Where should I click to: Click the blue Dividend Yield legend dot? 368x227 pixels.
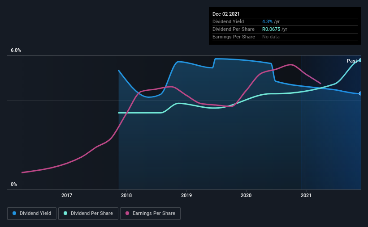point(14,213)
